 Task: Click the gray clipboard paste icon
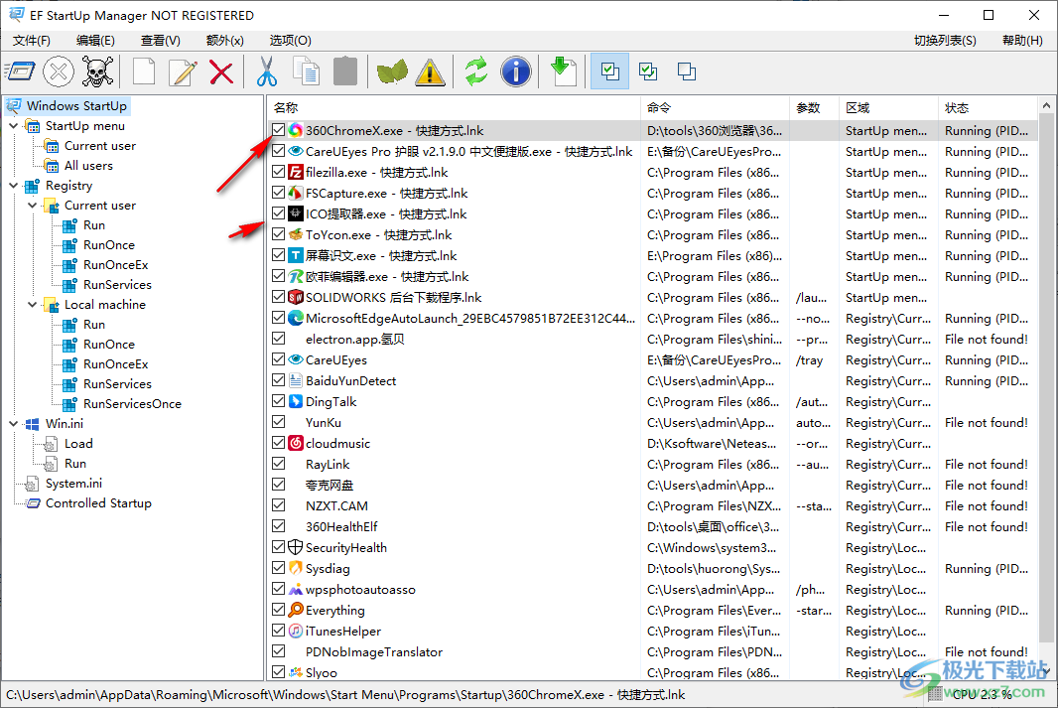(x=345, y=71)
